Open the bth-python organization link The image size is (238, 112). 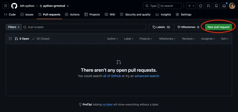point(27,6)
